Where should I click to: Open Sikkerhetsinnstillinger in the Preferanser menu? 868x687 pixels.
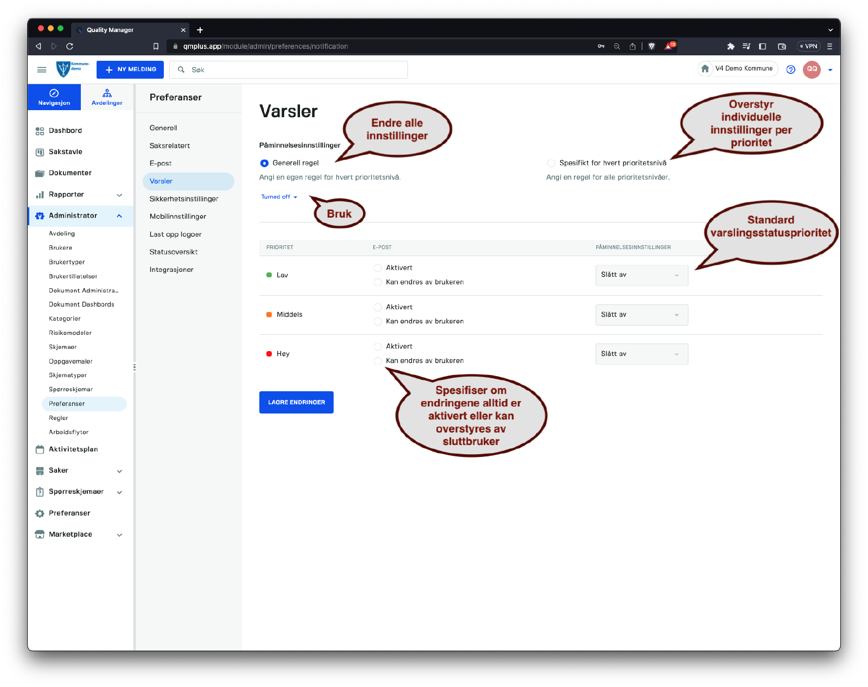coord(184,199)
